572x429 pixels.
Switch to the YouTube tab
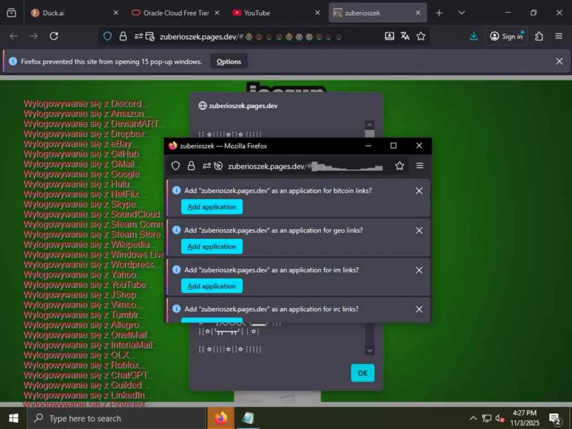click(x=277, y=13)
